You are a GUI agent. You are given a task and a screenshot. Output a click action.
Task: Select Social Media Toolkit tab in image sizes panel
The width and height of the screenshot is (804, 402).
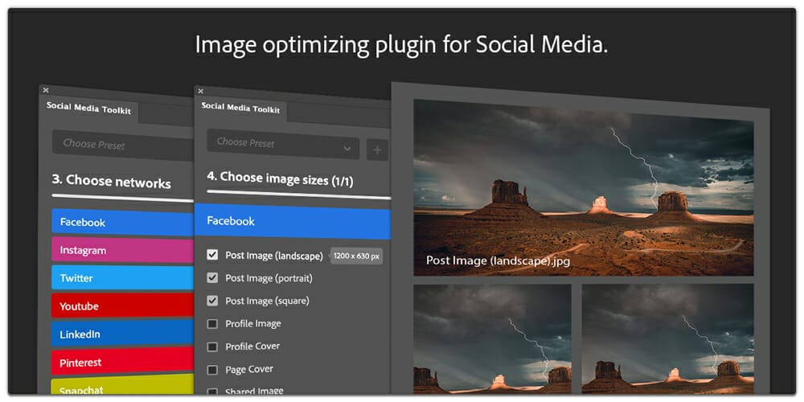tap(240, 107)
